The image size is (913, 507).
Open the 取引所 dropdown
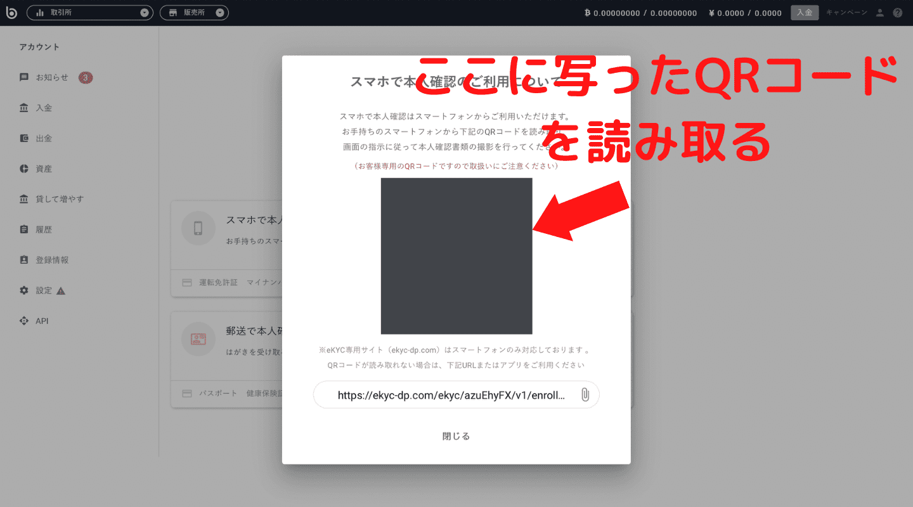pos(90,13)
